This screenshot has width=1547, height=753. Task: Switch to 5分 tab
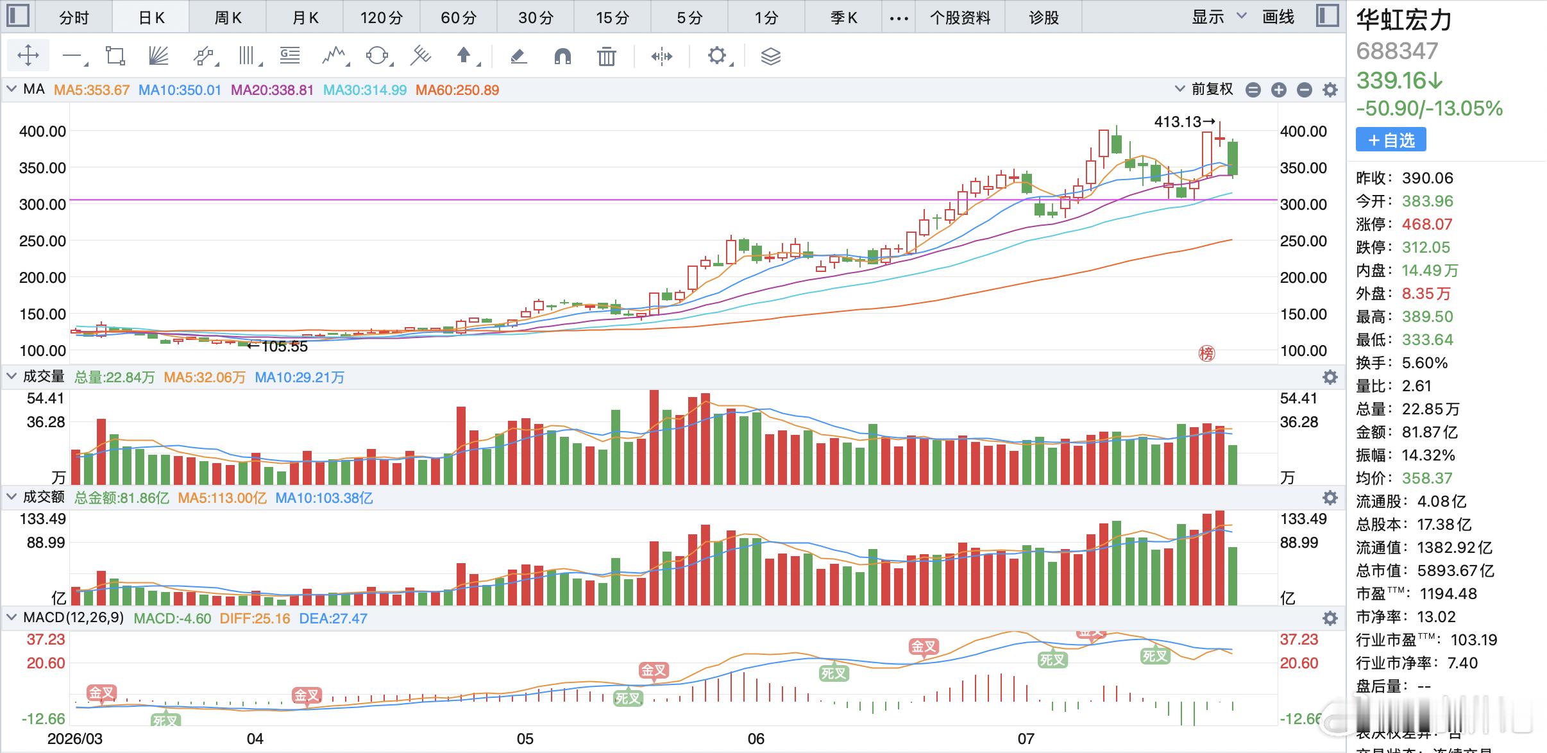pyautogui.click(x=689, y=17)
